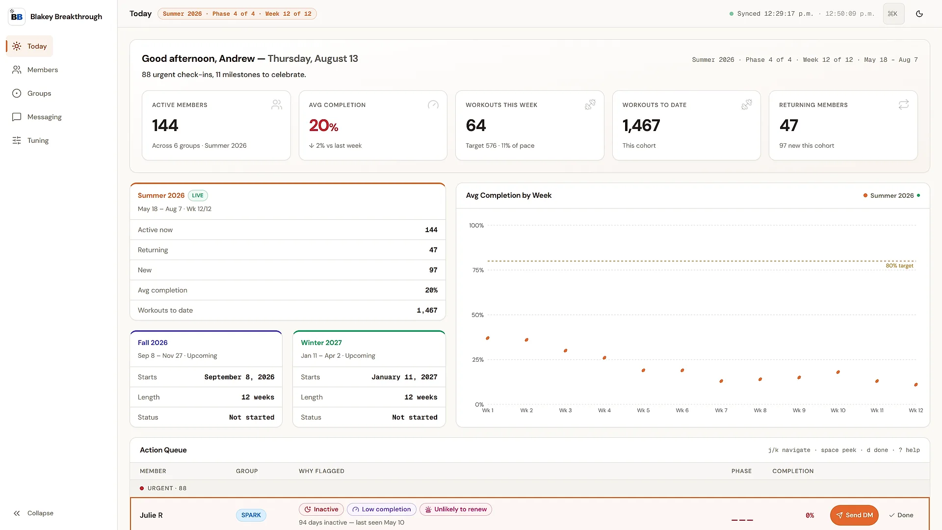Click the Wk 10 data point on chart
The height and width of the screenshot is (530, 942).
(x=838, y=372)
